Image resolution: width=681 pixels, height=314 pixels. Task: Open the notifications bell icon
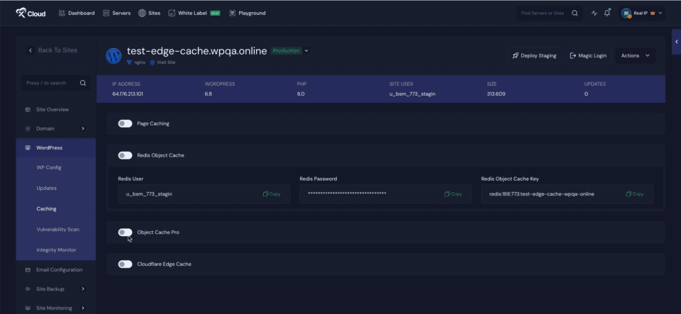point(607,13)
